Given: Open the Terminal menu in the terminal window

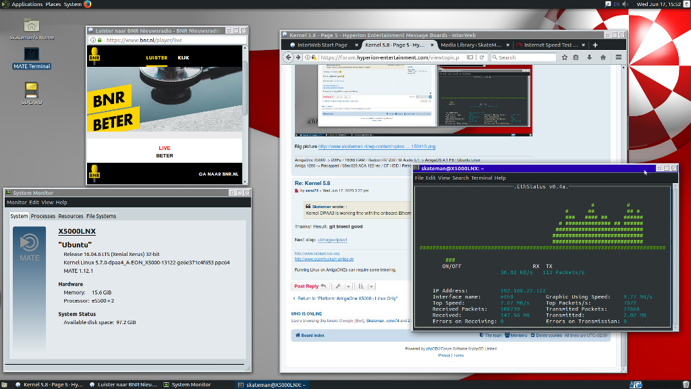Looking at the screenshot, I should tap(482, 178).
